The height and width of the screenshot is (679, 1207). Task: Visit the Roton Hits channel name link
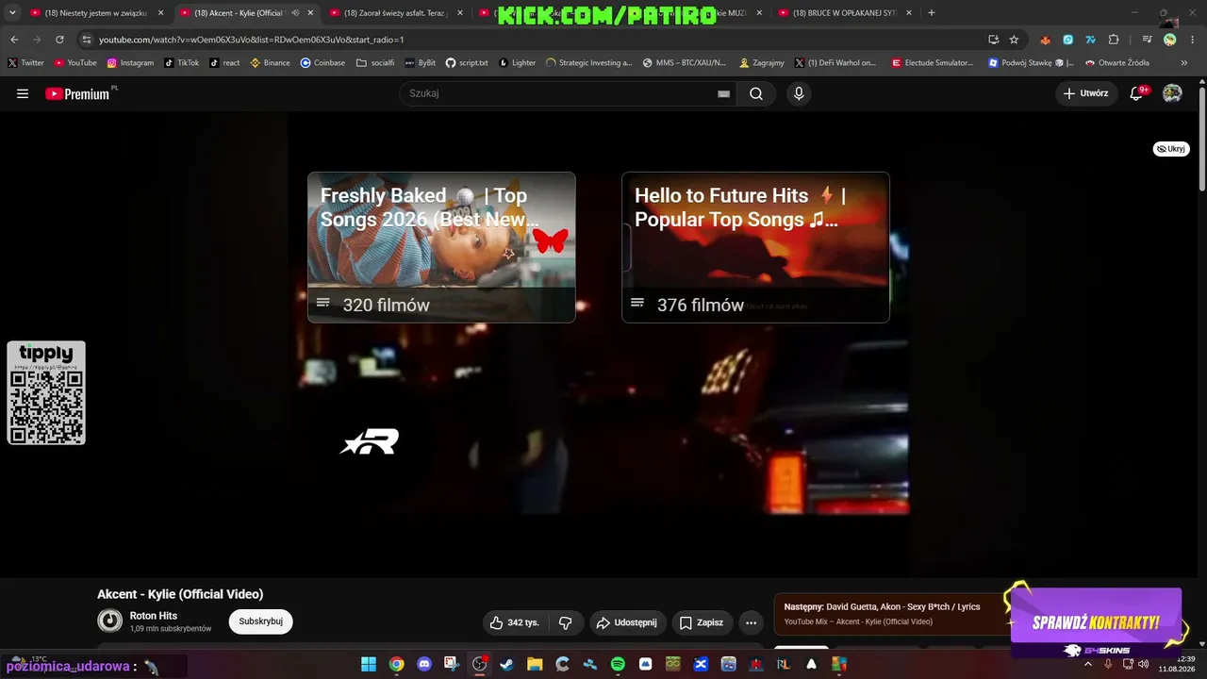(154, 616)
